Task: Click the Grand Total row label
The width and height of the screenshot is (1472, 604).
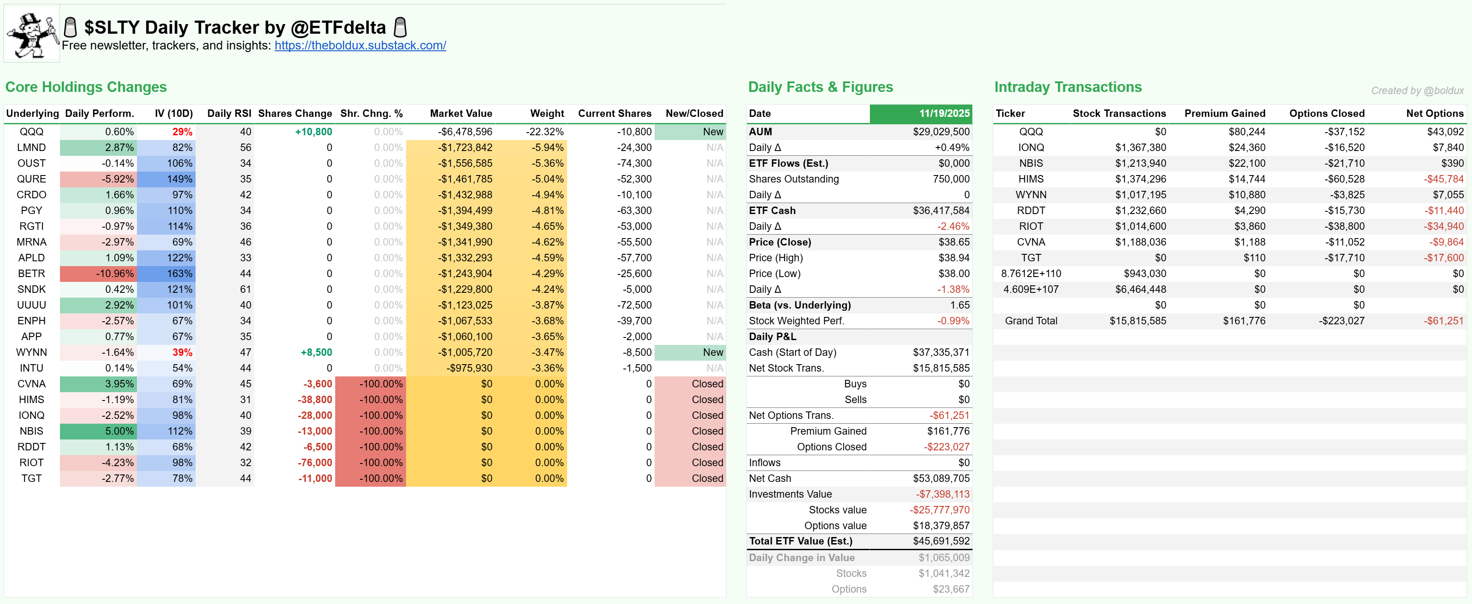Action: (1031, 321)
